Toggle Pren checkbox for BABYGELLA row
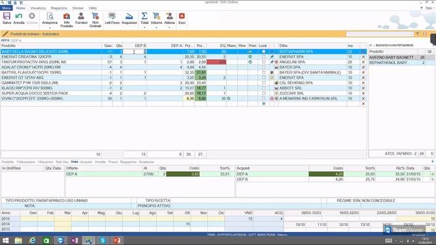This screenshot has width=436, height=245. tap(250, 52)
